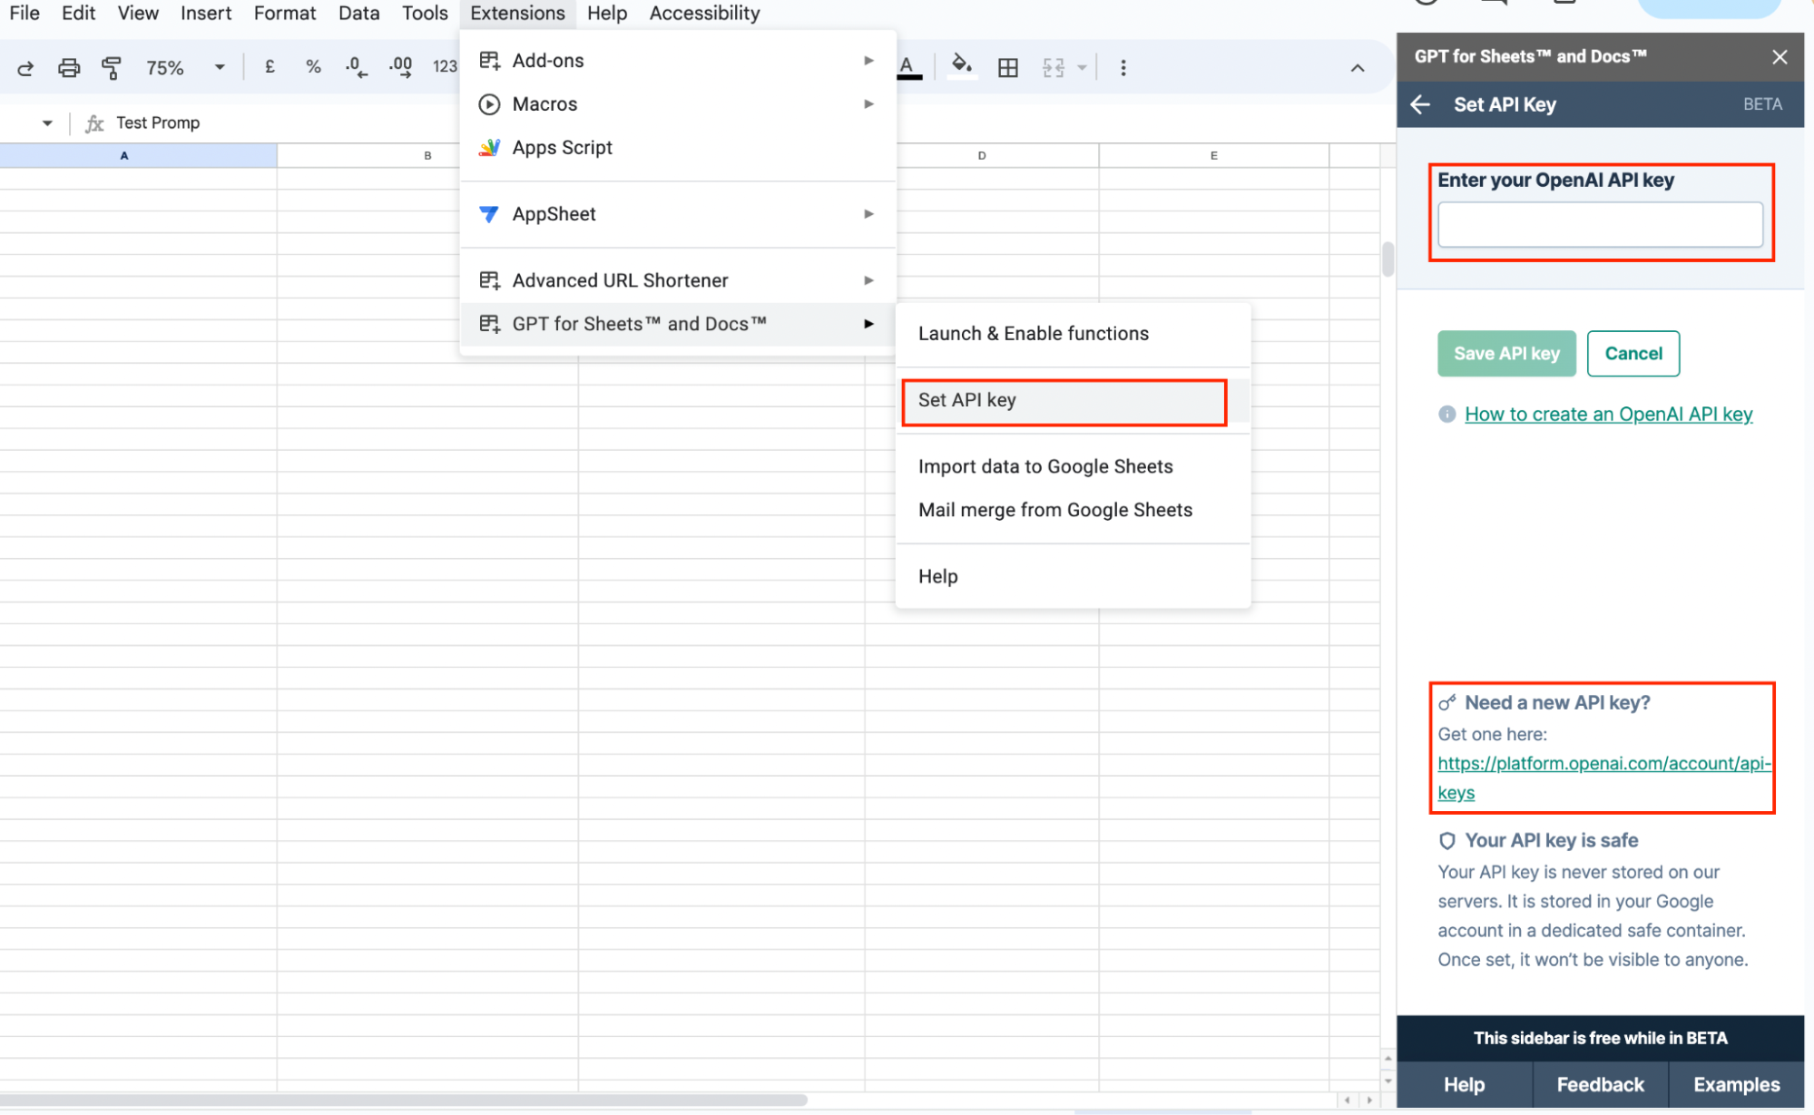Image resolution: width=1814 pixels, height=1115 pixels.
Task: Click the vertical scrollbar thumb
Action: tap(1387, 259)
